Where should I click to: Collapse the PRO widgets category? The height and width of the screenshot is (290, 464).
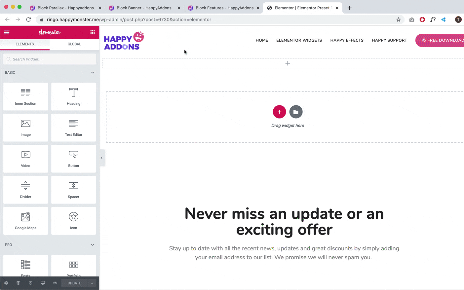coord(93,245)
